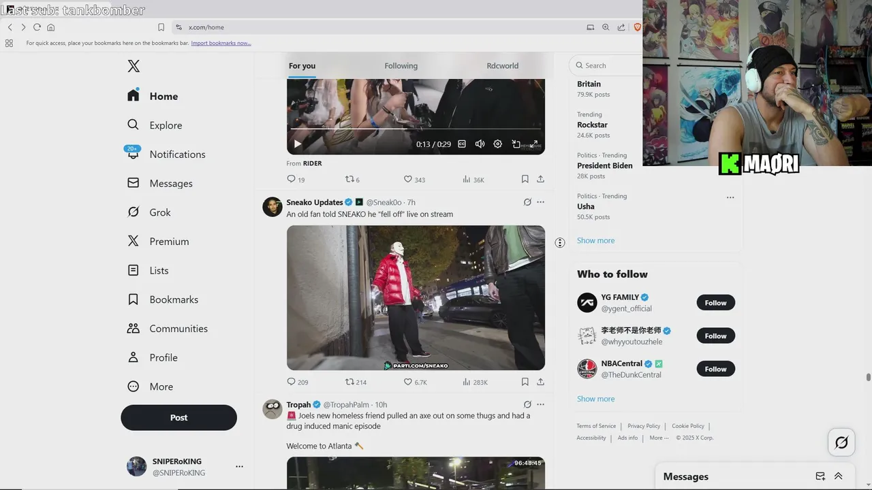
Task: Play the RIDER video
Action: click(297, 144)
